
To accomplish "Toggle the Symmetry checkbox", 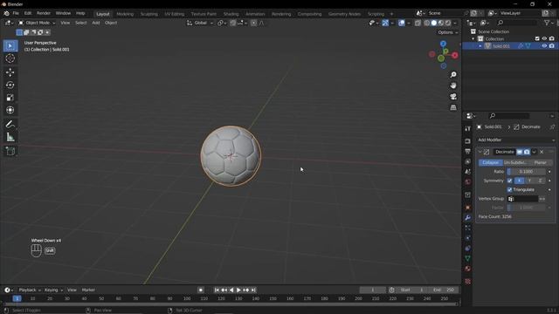I will (x=510, y=181).
